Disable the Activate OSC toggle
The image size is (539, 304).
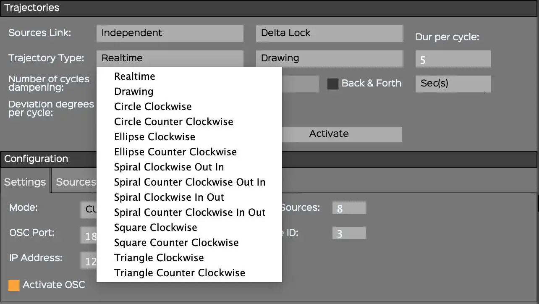(14, 285)
